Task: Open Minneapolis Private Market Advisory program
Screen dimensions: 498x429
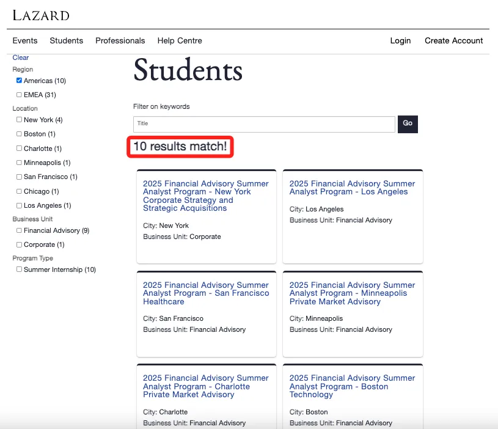Action: pos(352,293)
